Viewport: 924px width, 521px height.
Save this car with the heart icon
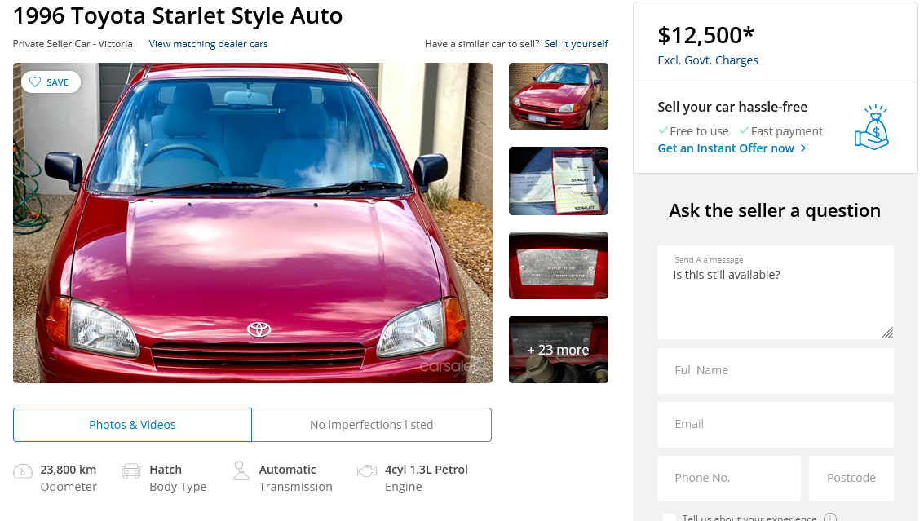coord(36,82)
